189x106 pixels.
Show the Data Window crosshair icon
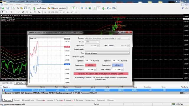click(18, 8)
